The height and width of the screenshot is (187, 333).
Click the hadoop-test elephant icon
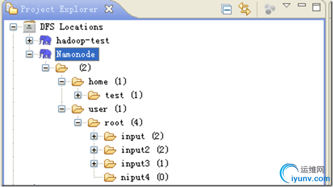coord(45,40)
